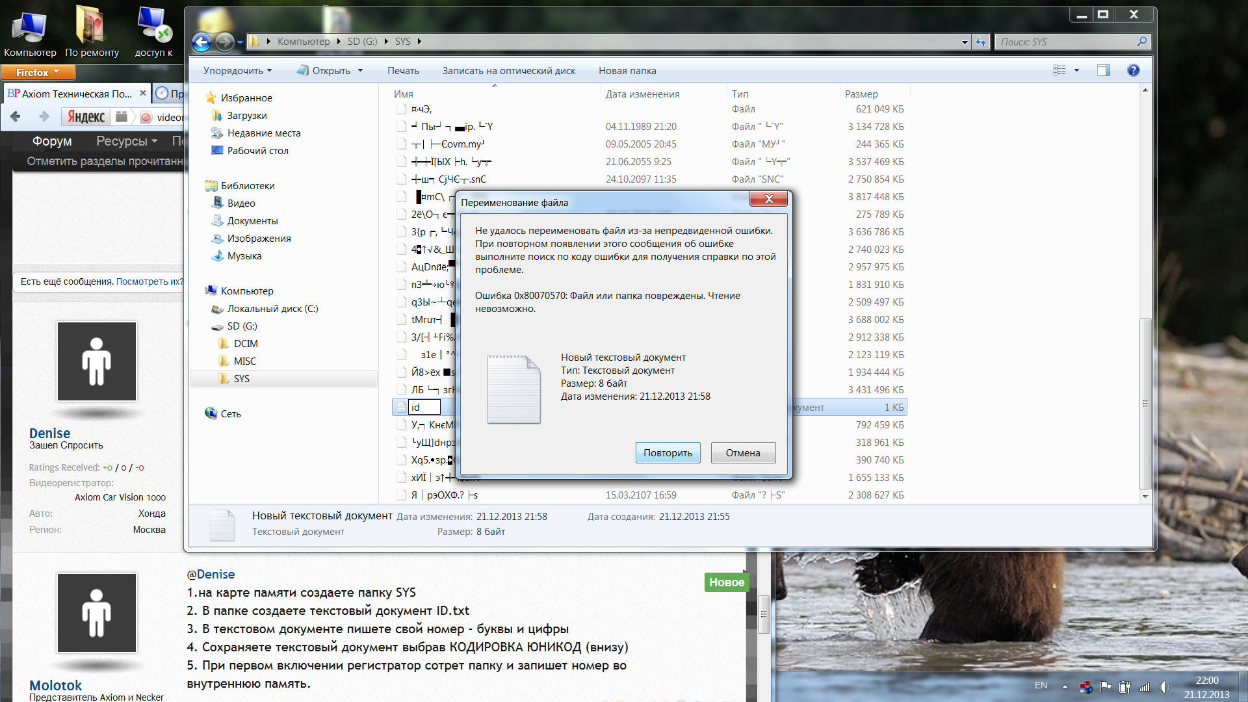Click the file list vertical scrollbar
1248x702 pixels.
(x=1145, y=403)
